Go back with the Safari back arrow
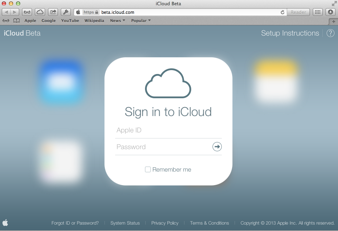The width and height of the screenshot is (338, 231). pos(6,12)
